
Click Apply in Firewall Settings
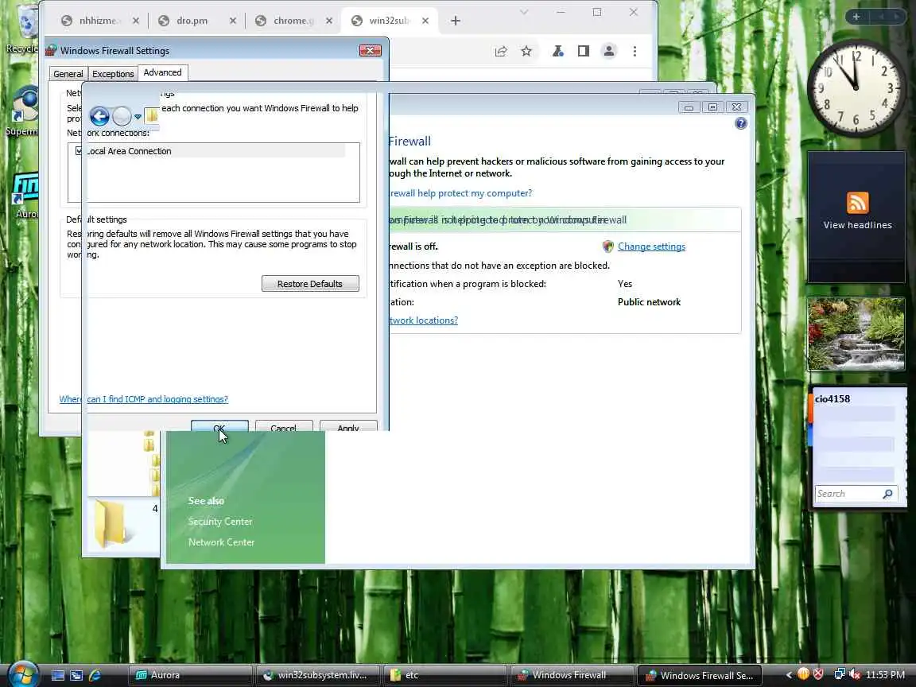coord(348,426)
